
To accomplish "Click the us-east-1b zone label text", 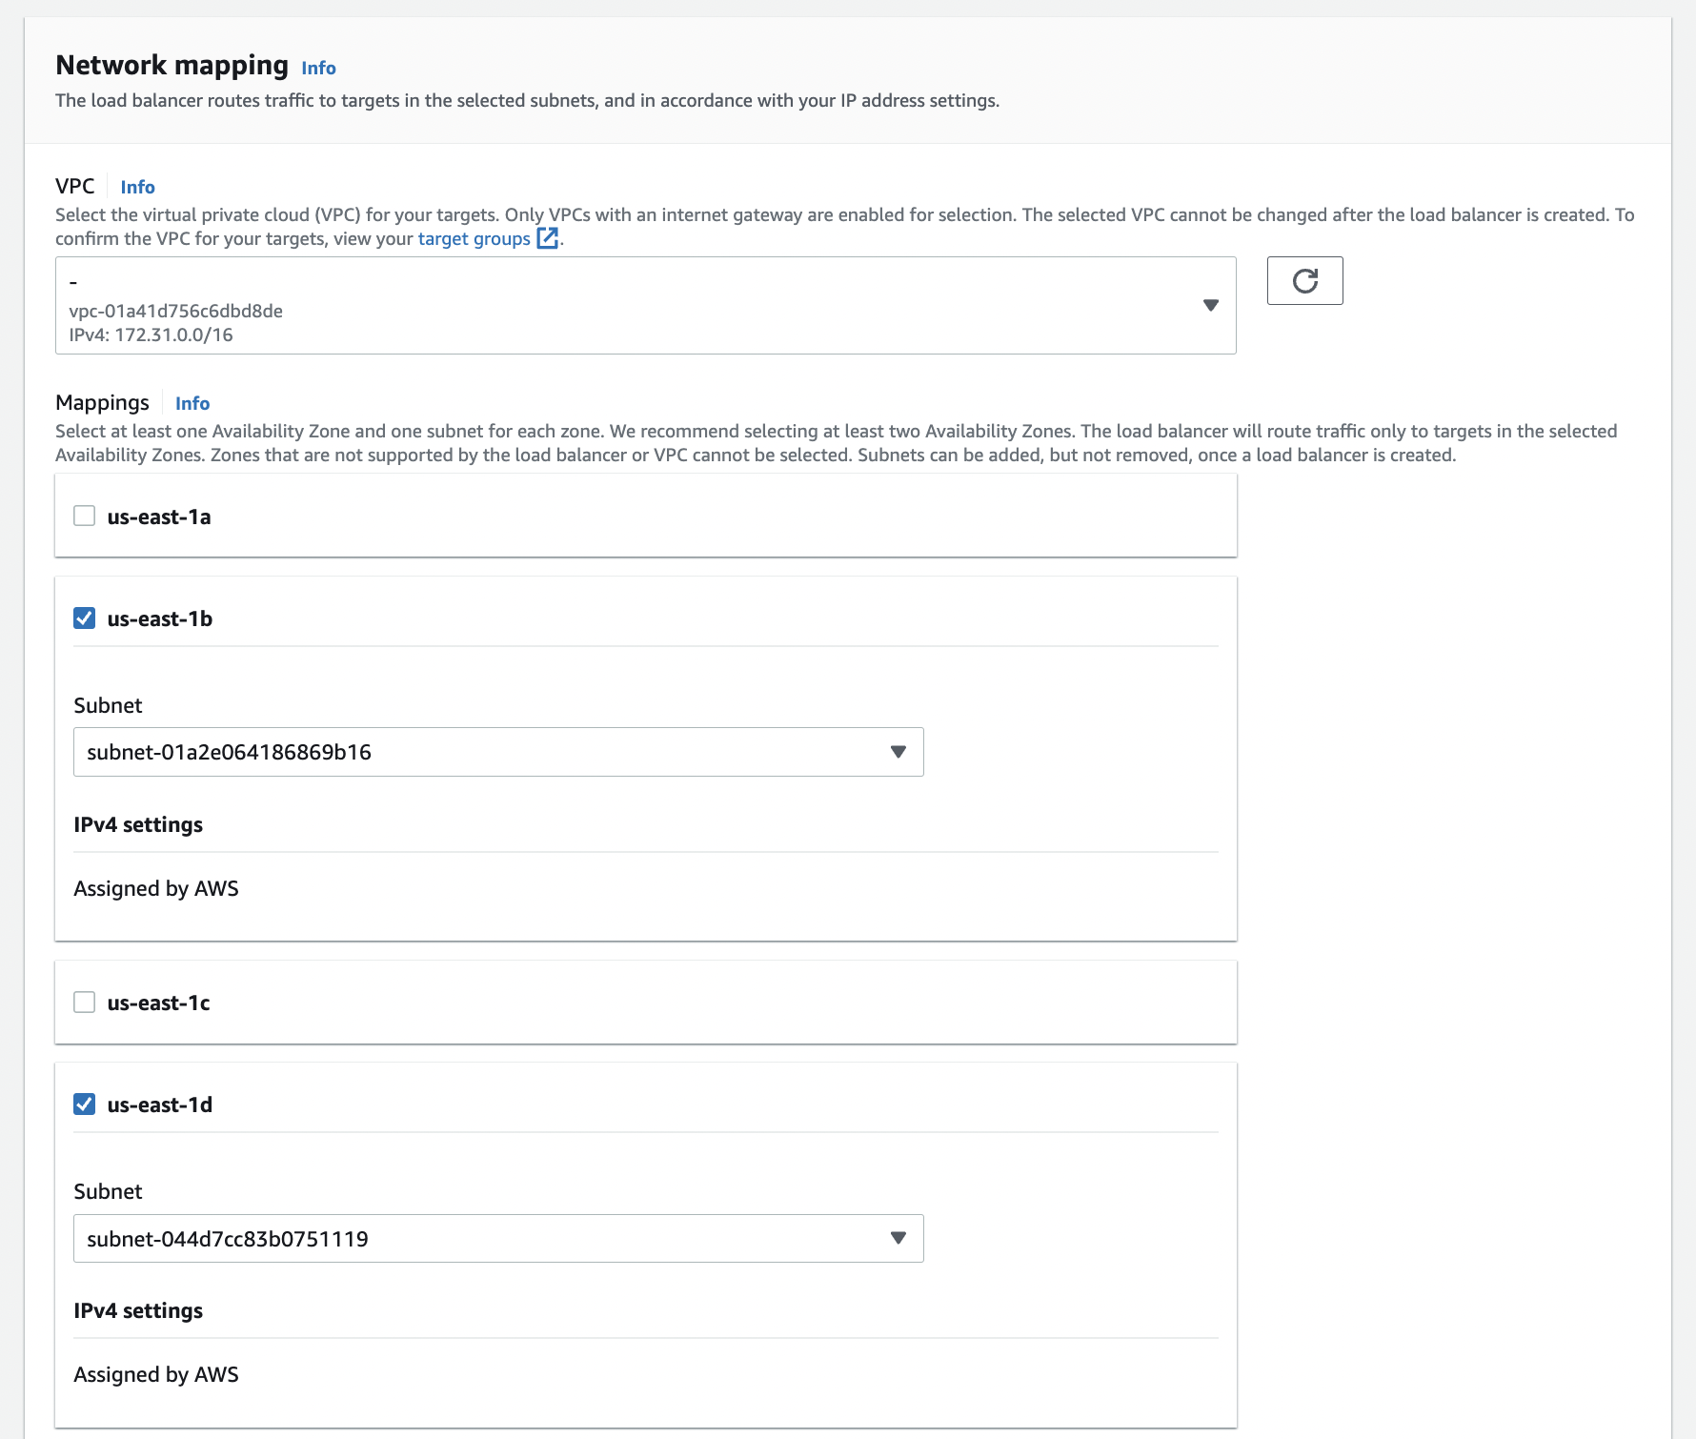I will pyautogui.click(x=160, y=618).
